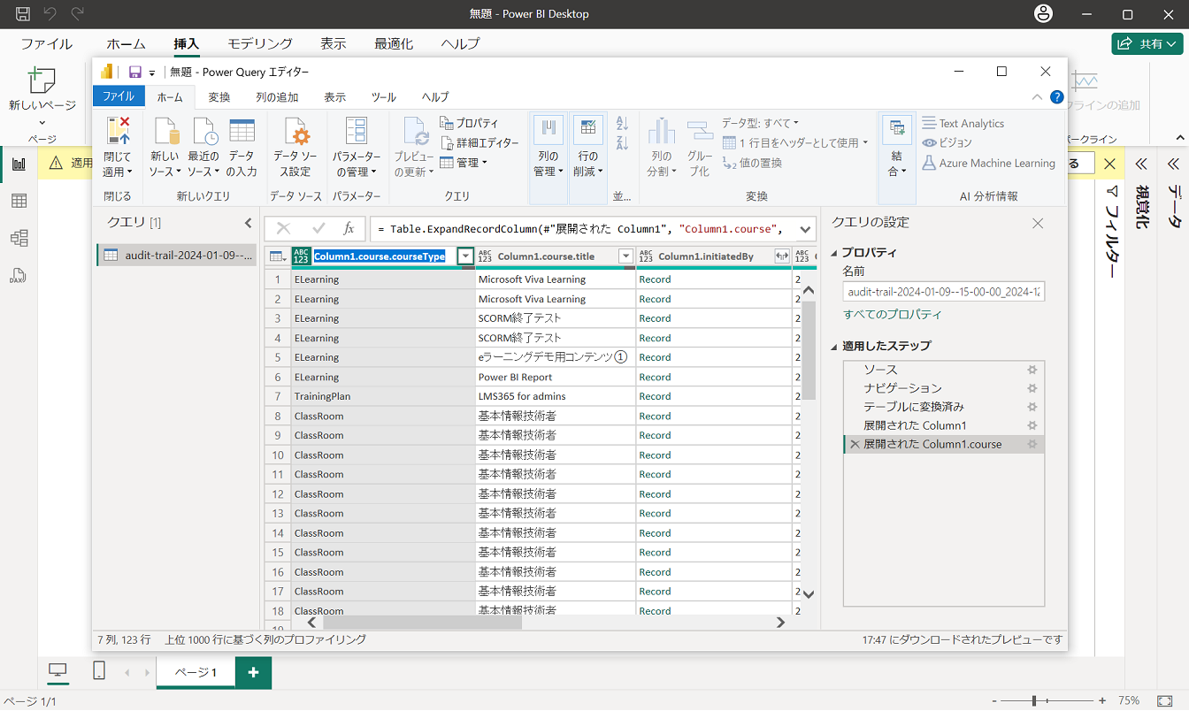Click Azure Machine Learning button
The image size is (1189, 711).
tap(989, 163)
